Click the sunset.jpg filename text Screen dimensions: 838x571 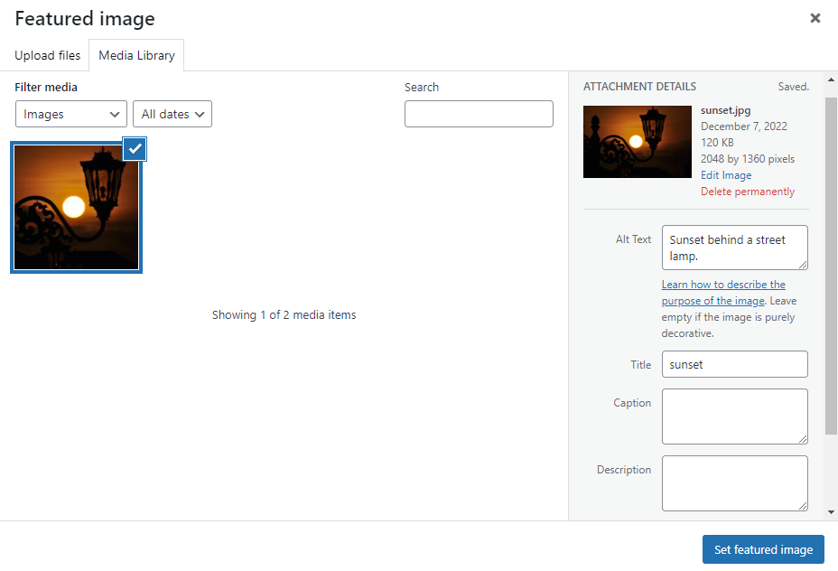pyautogui.click(x=724, y=109)
